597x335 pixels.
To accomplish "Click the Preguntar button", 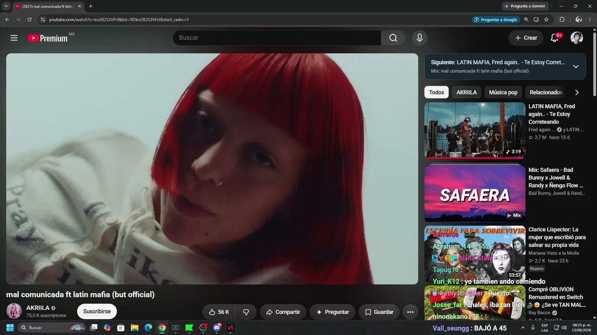I will [333, 312].
